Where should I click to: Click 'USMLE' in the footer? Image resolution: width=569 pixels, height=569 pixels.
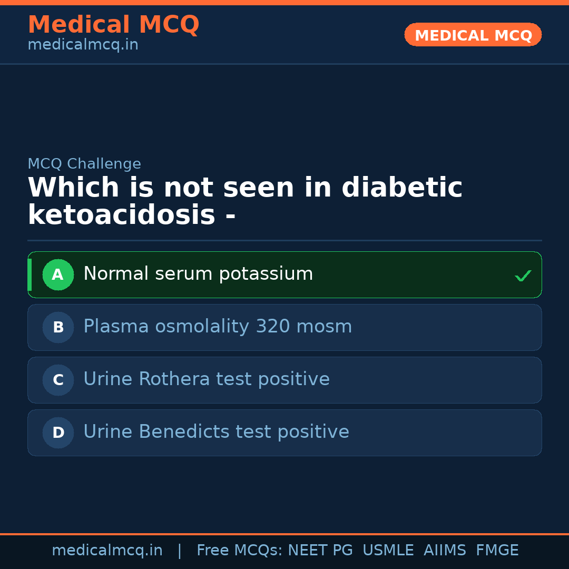(x=388, y=551)
